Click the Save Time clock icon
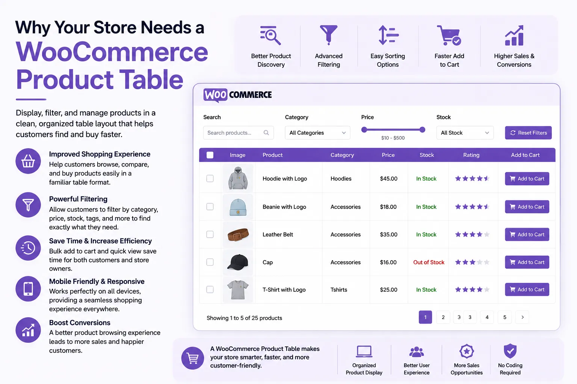The height and width of the screenshot is (384, 577). pos(28,248)
